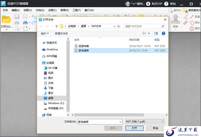Open Advanced Find (高级查找)
The width and height of the screenshot is (201, 137).
click(x=192, y=10)
